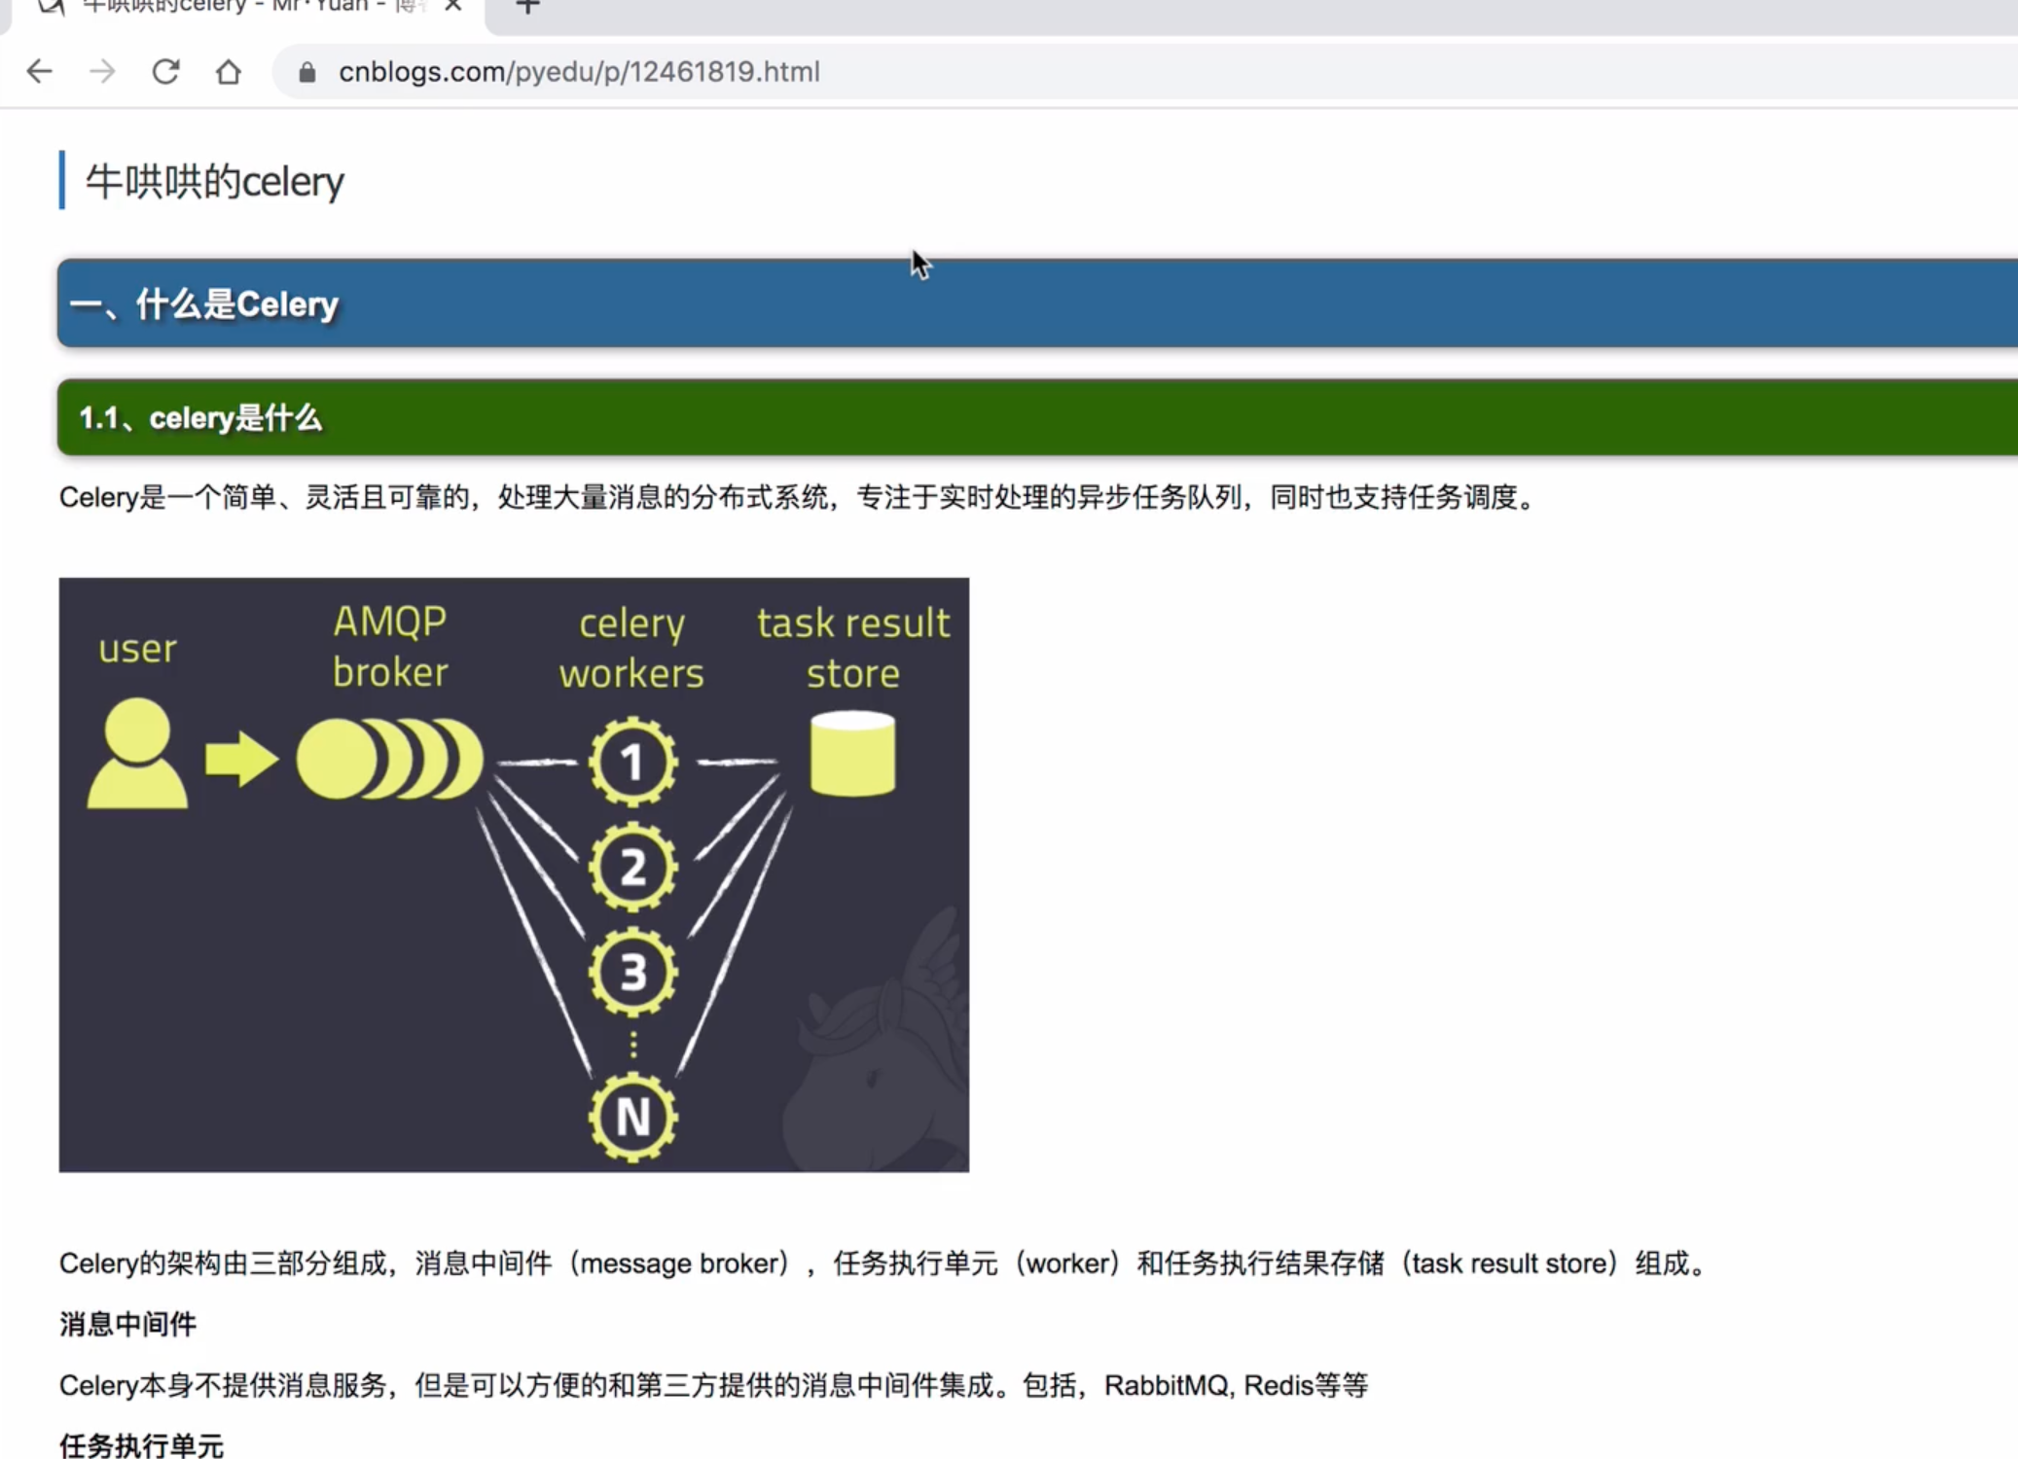This screenshot has width=2018, height=1459.
Task: Click celery worker gear number 2
Action: pos(632,867)
